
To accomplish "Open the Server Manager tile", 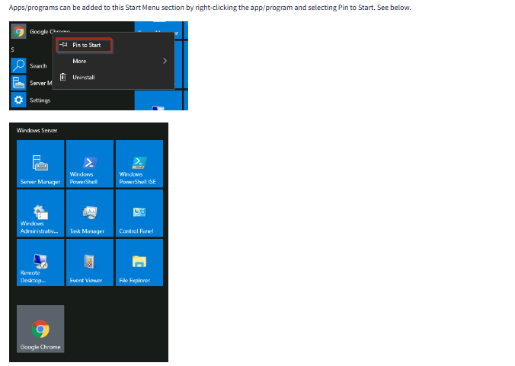I will pyautogui.click(x=40, y=164).
